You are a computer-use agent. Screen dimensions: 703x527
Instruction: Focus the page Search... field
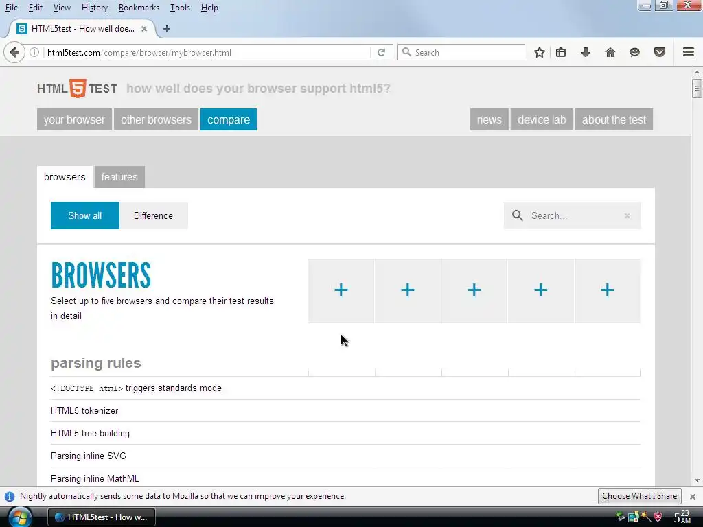pos(573,215)
